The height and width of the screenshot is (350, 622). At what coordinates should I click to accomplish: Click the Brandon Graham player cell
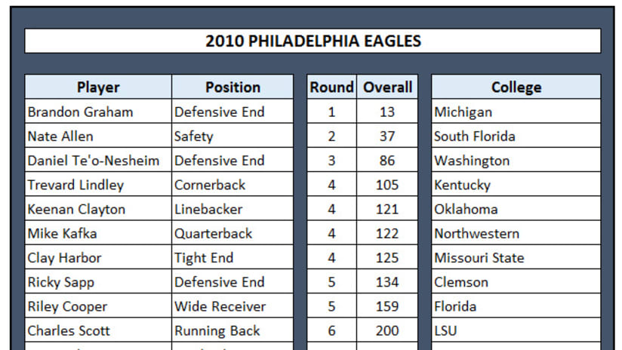point(98,112)
